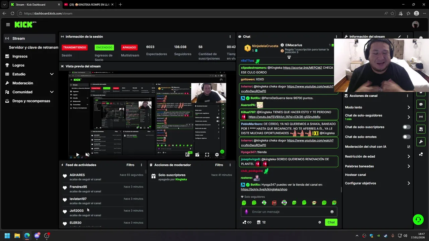This screenshot has width=429, height=241.
Task: Click the green Chat send button
Action: point(331,222)
